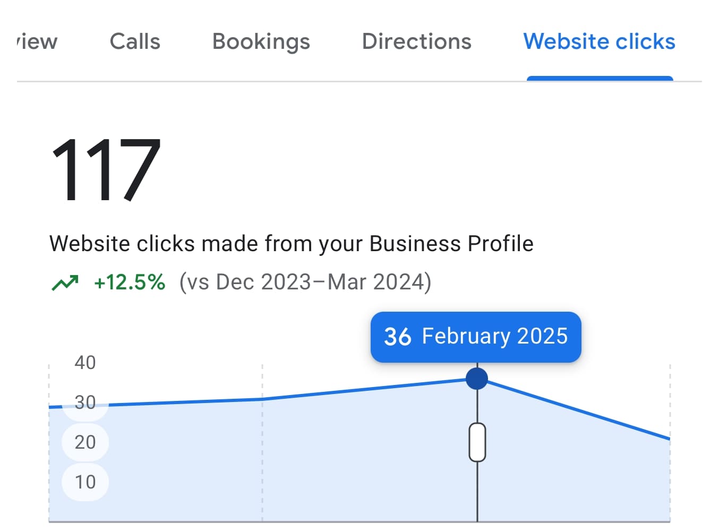The height and width of the screenshot is (531, 719).
Task: Click the 30 axis label
Action: [85, 402]
